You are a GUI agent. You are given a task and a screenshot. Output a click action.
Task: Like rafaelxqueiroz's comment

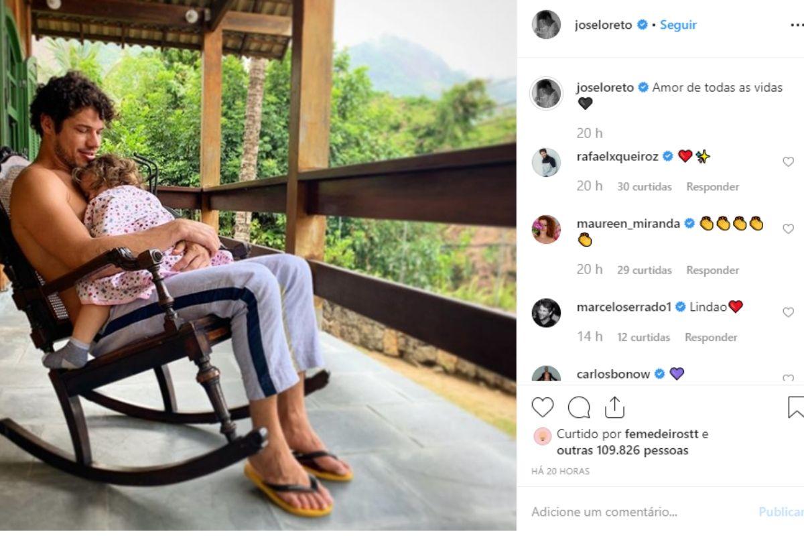tap(788, 161)
